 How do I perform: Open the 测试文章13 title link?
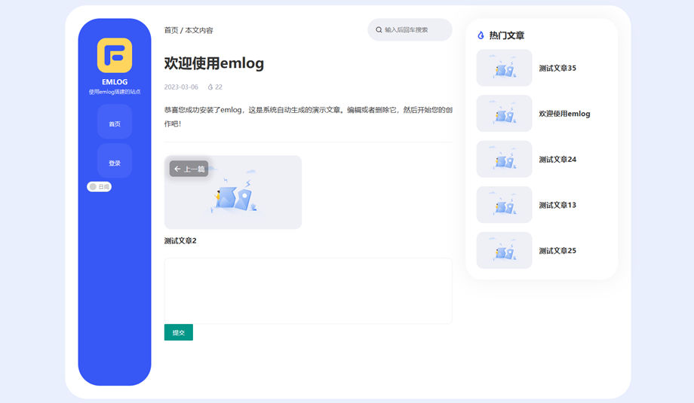(x=557, y=205)
